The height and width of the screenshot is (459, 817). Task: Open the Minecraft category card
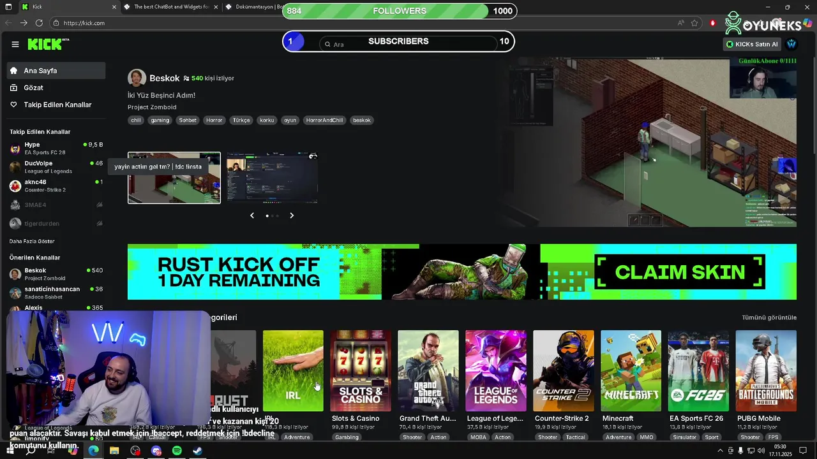coord(631,371)
